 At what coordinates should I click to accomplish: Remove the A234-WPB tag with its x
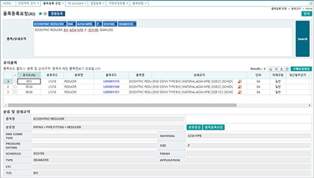tap(93, 24)
